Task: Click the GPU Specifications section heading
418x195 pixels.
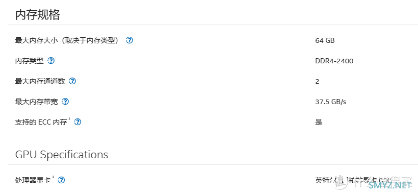Action: coord(62,154)
